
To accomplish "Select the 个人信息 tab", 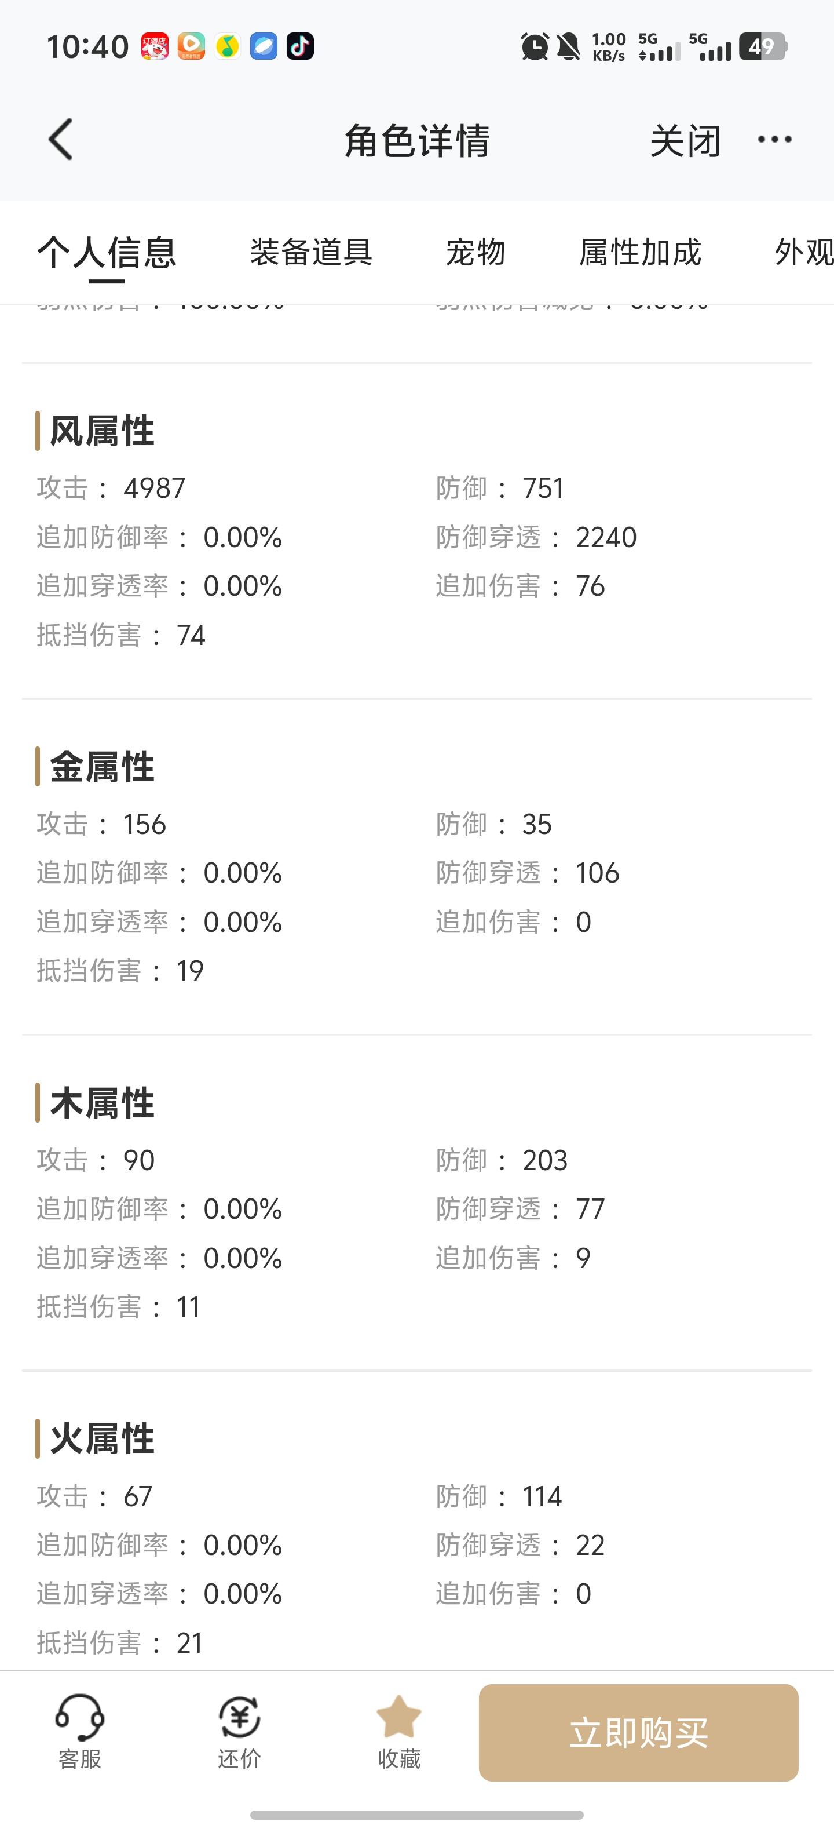I will point(107,253).
